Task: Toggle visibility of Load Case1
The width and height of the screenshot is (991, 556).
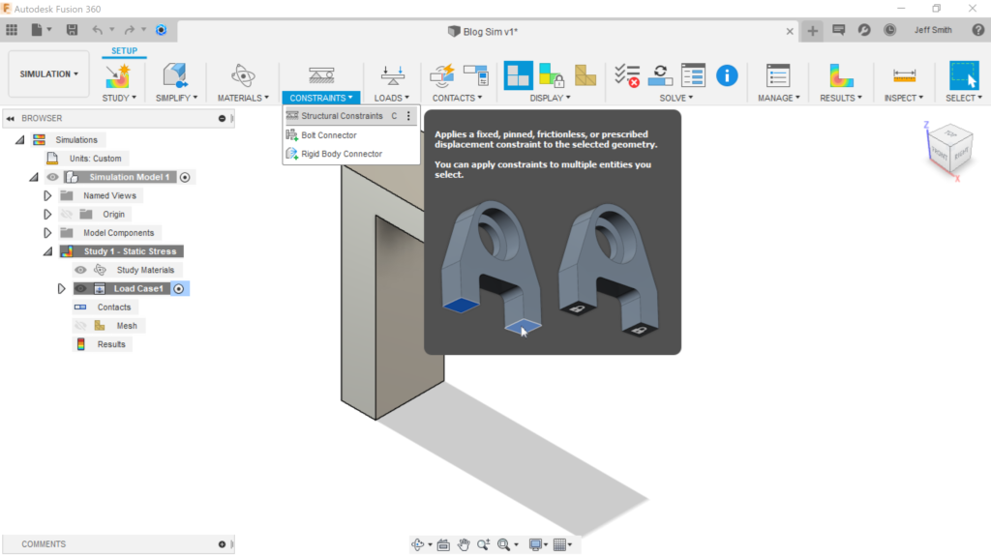Action: (x=80, y=289)
